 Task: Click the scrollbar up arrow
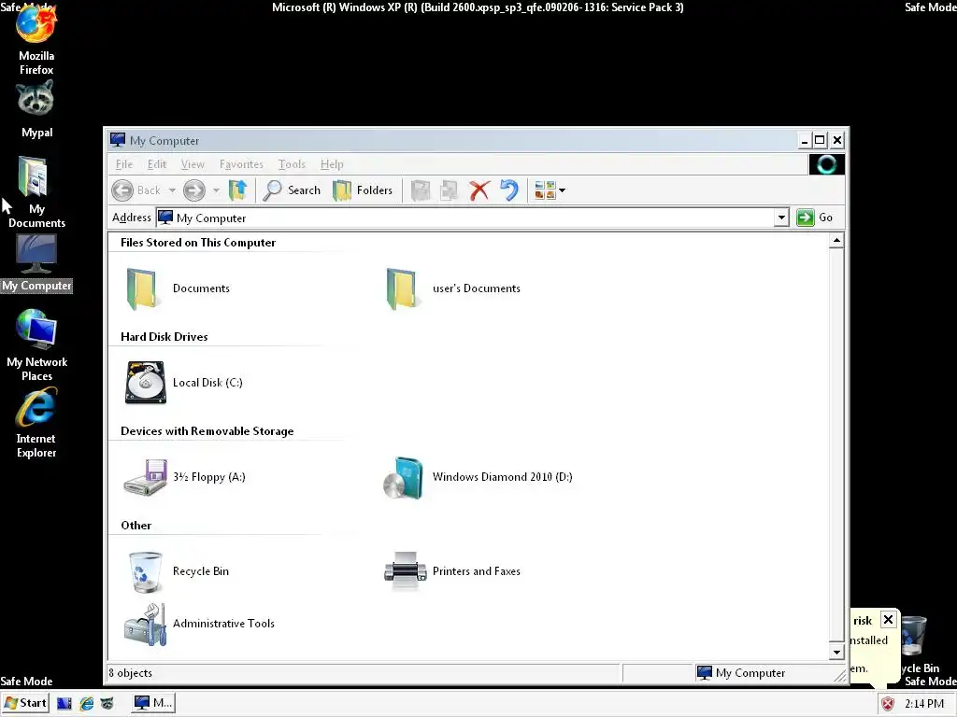pos(836,241)
